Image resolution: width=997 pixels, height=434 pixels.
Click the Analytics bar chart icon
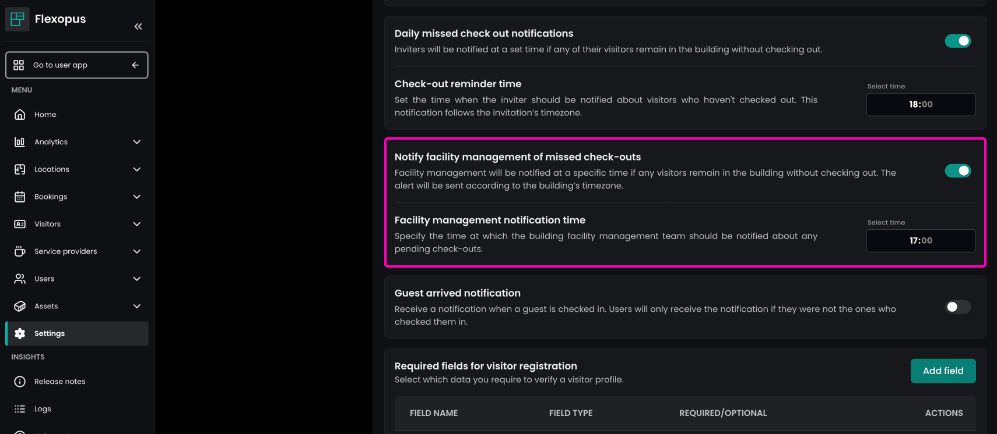(x=20, y=142)
